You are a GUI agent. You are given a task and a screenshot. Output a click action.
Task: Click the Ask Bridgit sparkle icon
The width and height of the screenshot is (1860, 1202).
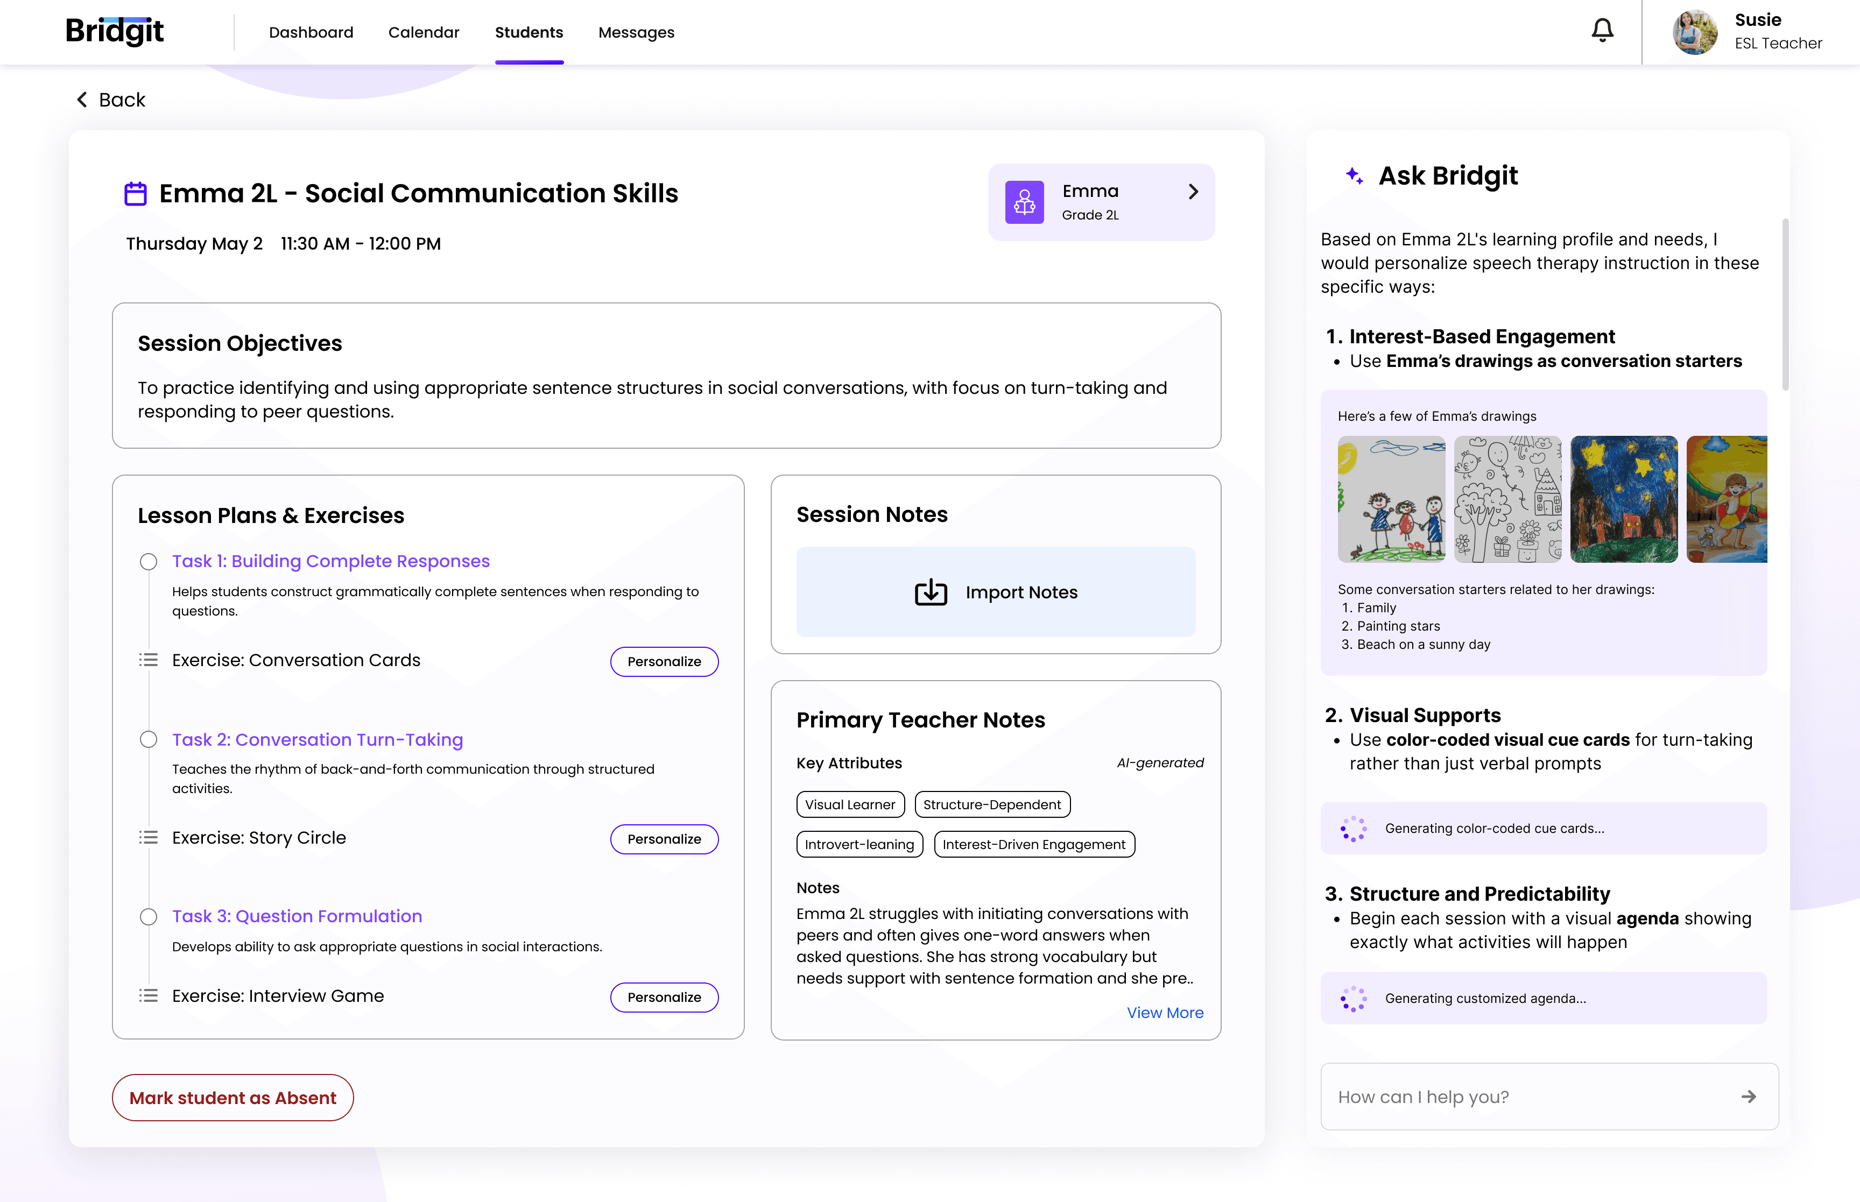(x=1354, y=175)
